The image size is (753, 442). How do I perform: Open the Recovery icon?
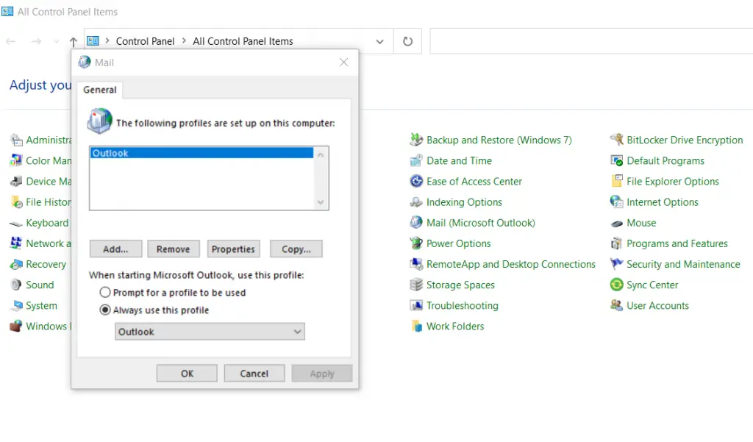16,264
